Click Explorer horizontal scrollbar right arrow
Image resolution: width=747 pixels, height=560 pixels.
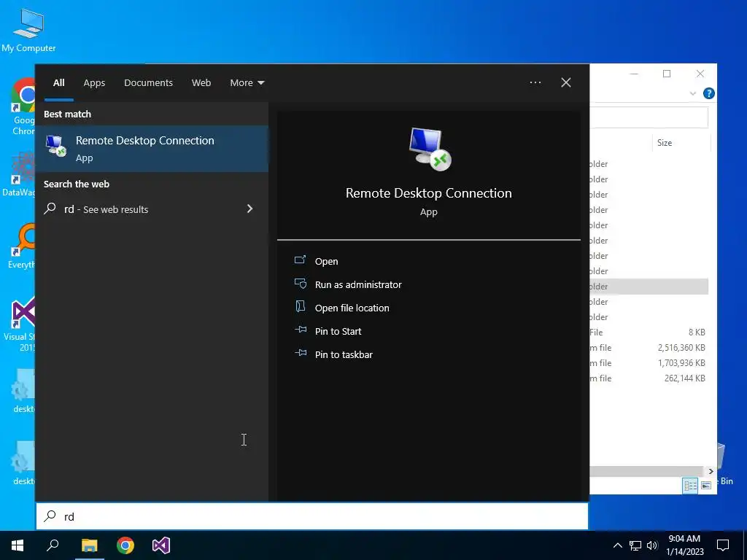pos(711,471)
